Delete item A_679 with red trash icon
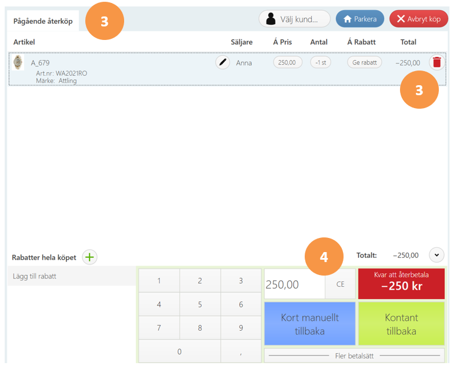The width and height of the screenshot is (450, 369). point(437,62)
